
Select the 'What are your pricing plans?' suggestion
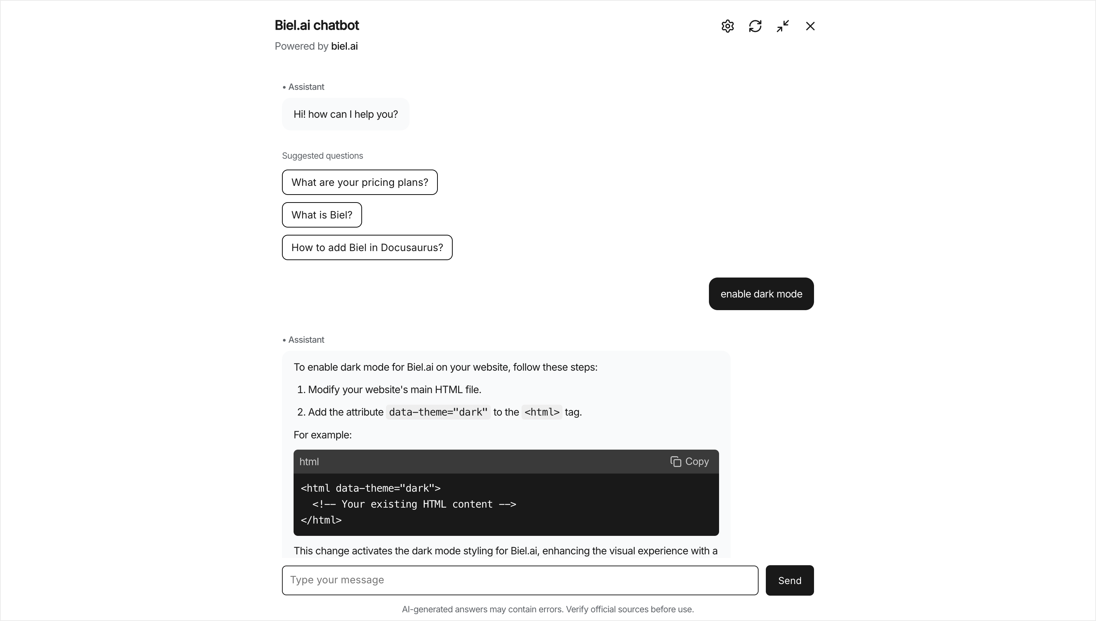click(359, 182)
